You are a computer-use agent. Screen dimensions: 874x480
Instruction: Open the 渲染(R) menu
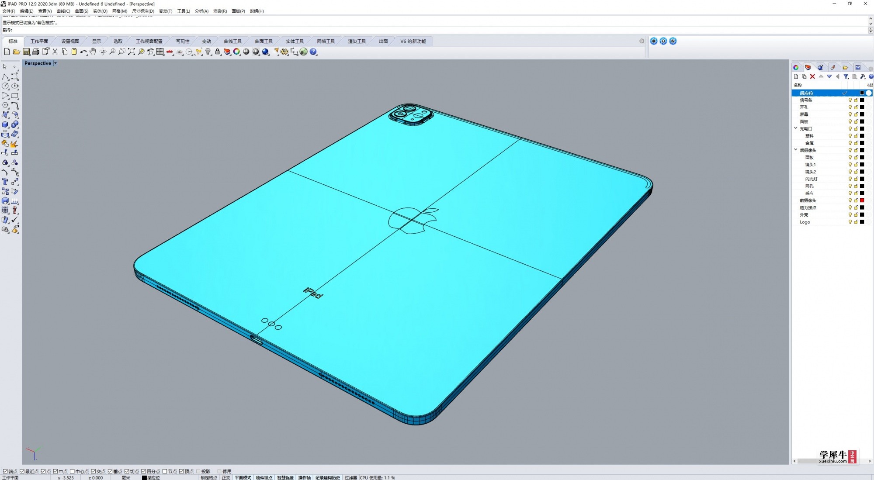tap(220, 11)
